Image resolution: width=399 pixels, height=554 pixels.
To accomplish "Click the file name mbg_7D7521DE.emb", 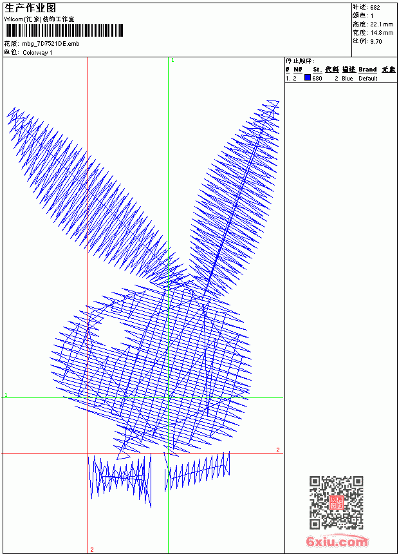I will (51, 44).
